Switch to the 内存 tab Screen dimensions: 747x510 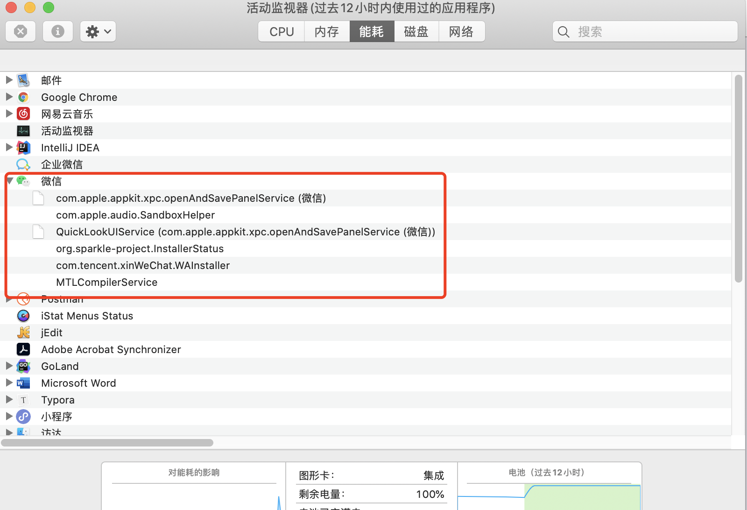click(x=327, y=32)
